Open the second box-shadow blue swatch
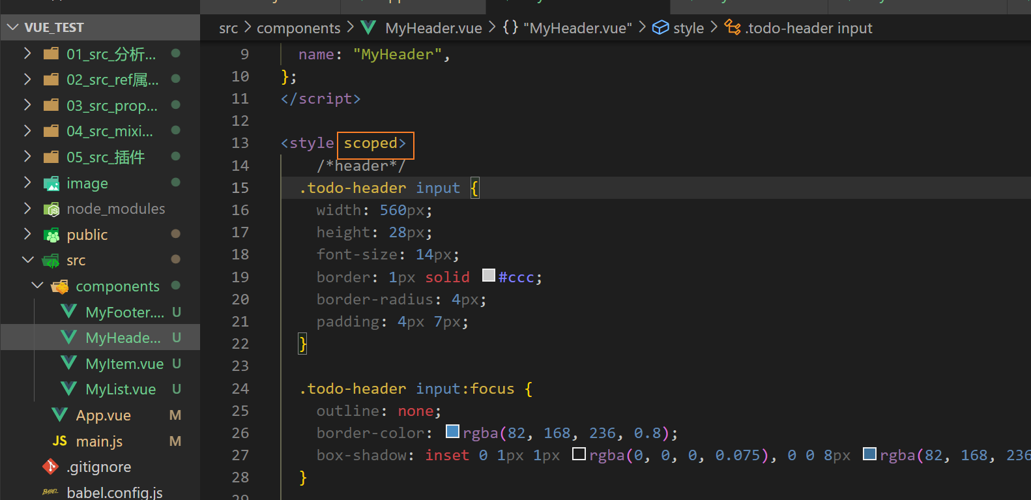Screen dimensions: 1031x500 (x=869, y=453)
